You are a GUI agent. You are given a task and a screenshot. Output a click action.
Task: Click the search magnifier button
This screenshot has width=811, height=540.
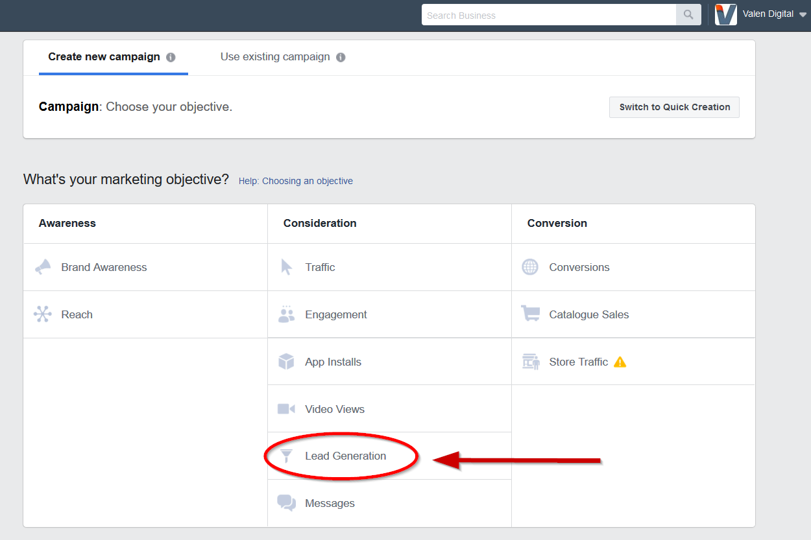[688, 15]
